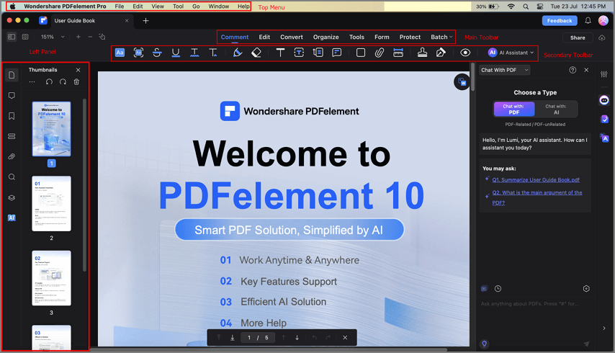Pick the Eraser tool
The height and width of the screenshot is (353, 615).
[x=256, y=53]
